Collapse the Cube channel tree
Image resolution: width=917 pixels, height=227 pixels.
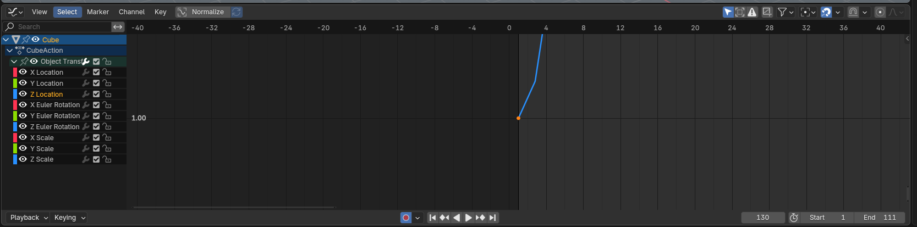(6, 40)
